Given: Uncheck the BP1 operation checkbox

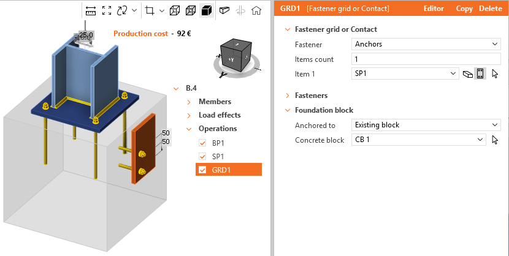Looking at the screenshot, I should click(202, 143).
